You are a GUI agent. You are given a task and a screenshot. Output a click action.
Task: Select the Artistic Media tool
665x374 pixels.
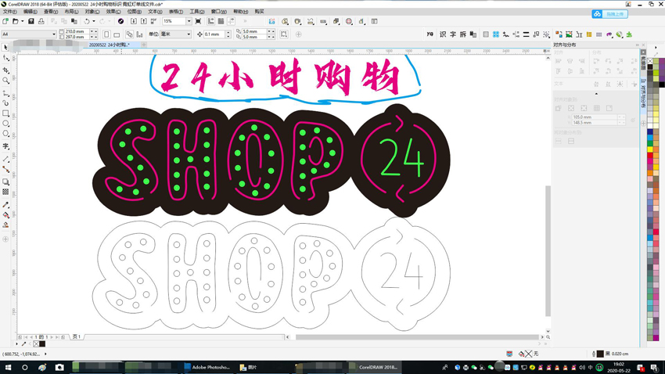click(5, 103)
